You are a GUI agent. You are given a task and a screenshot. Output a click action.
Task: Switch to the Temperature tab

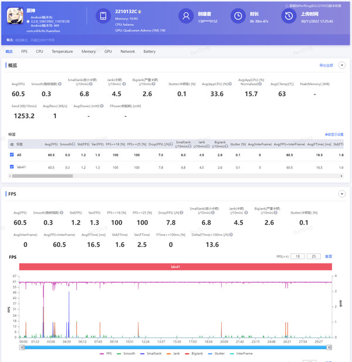coord(62,52)
